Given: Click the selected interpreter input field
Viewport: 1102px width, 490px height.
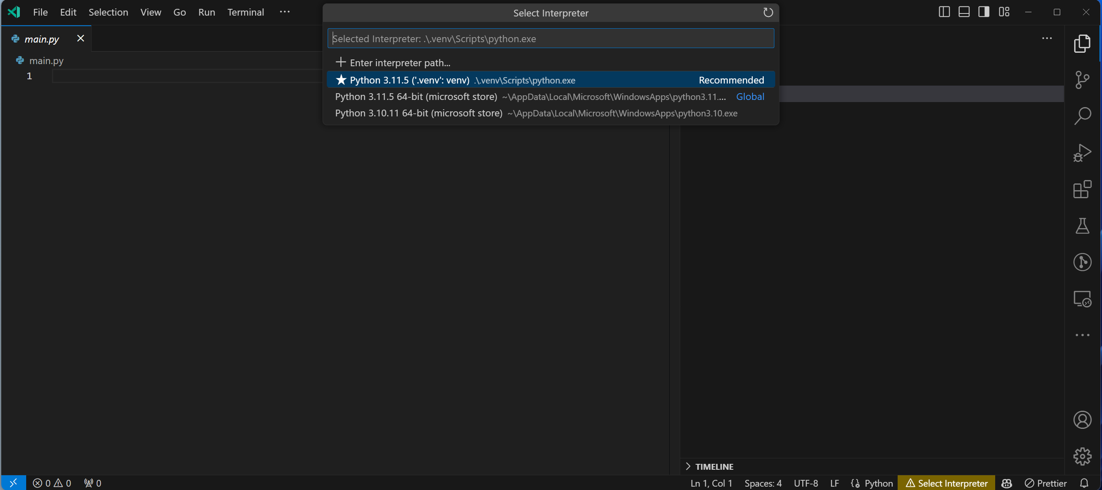Looking at the screenshot, I should [x=550, y=38].
